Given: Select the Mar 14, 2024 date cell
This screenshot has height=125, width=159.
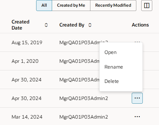Looking at the screenshot, I should pyautogui.click(x=27, y=117).
